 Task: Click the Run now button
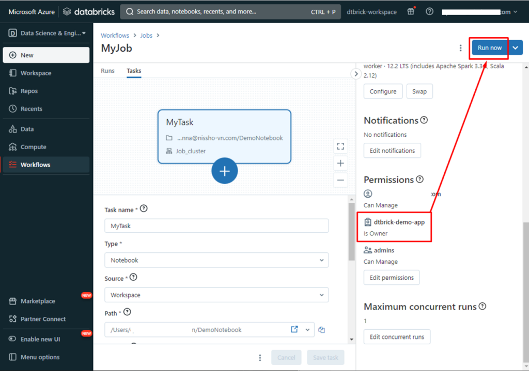click(x=489, y=48)
